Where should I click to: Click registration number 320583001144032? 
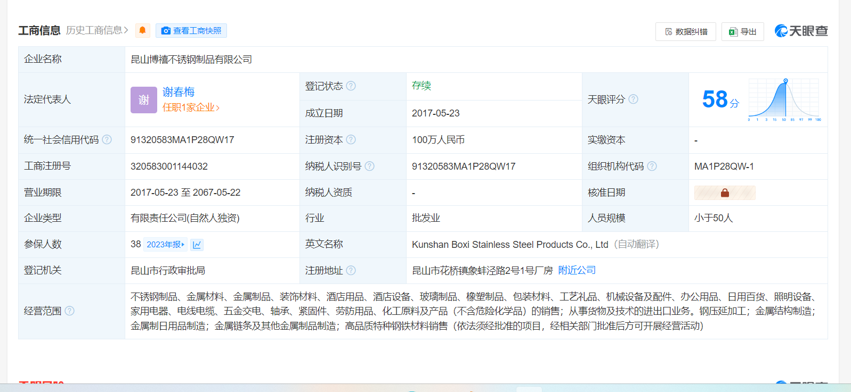coord(169,166)
